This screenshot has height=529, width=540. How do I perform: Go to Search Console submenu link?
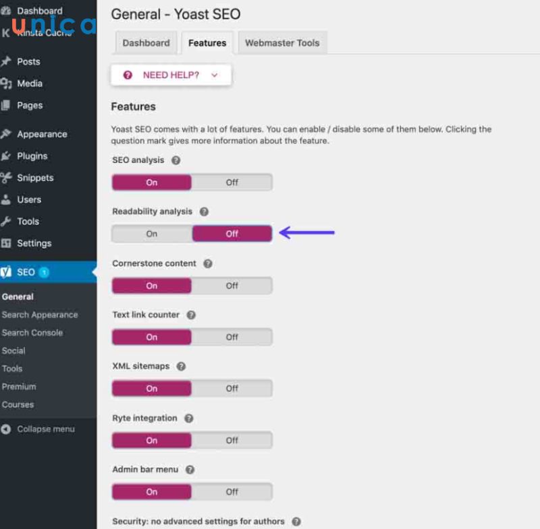coord(32,333)
